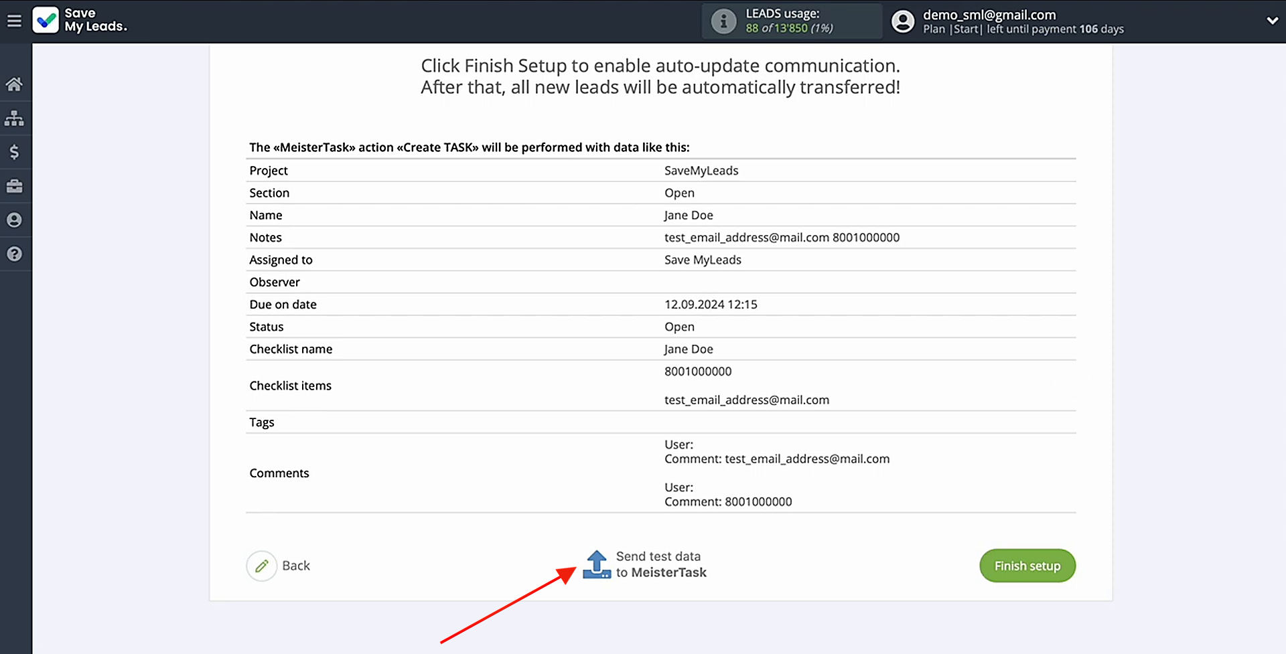Open the billing dollar icon

(x=14, y=152)
